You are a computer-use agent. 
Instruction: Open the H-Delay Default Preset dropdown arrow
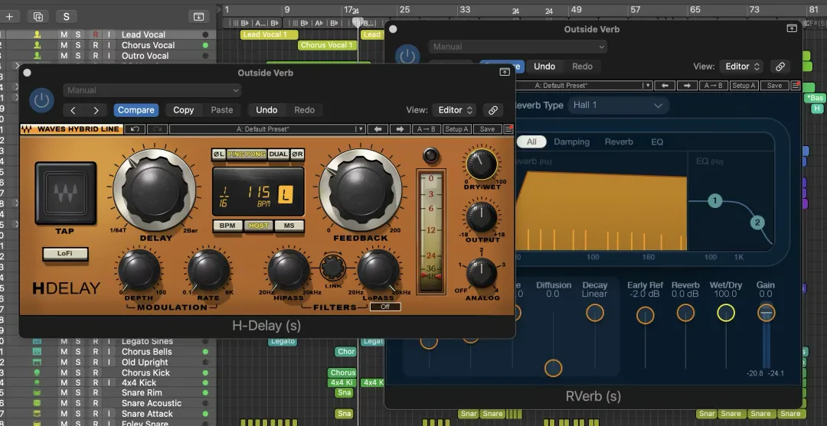(x=360, y=129)
